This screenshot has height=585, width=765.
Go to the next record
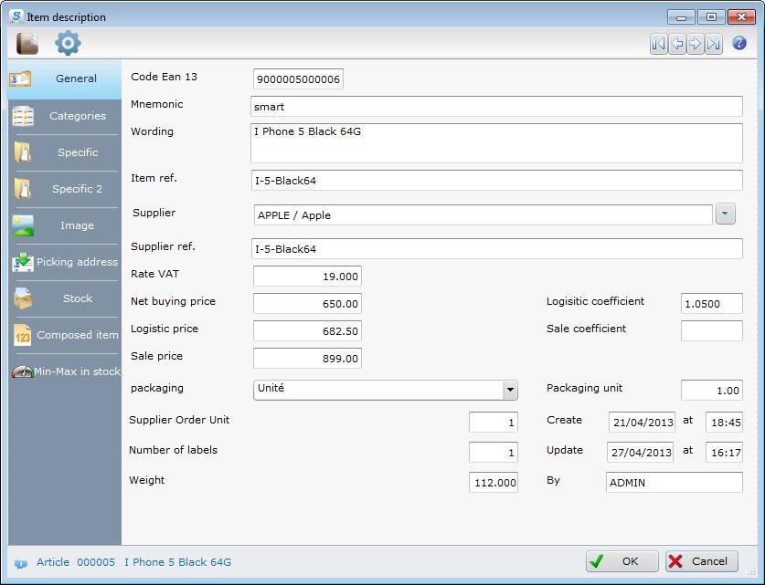pyautogui.click(x=694, y=43)
